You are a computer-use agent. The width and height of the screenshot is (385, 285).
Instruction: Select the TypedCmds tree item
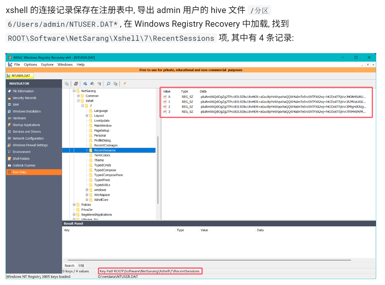click(x=102, y=165)
